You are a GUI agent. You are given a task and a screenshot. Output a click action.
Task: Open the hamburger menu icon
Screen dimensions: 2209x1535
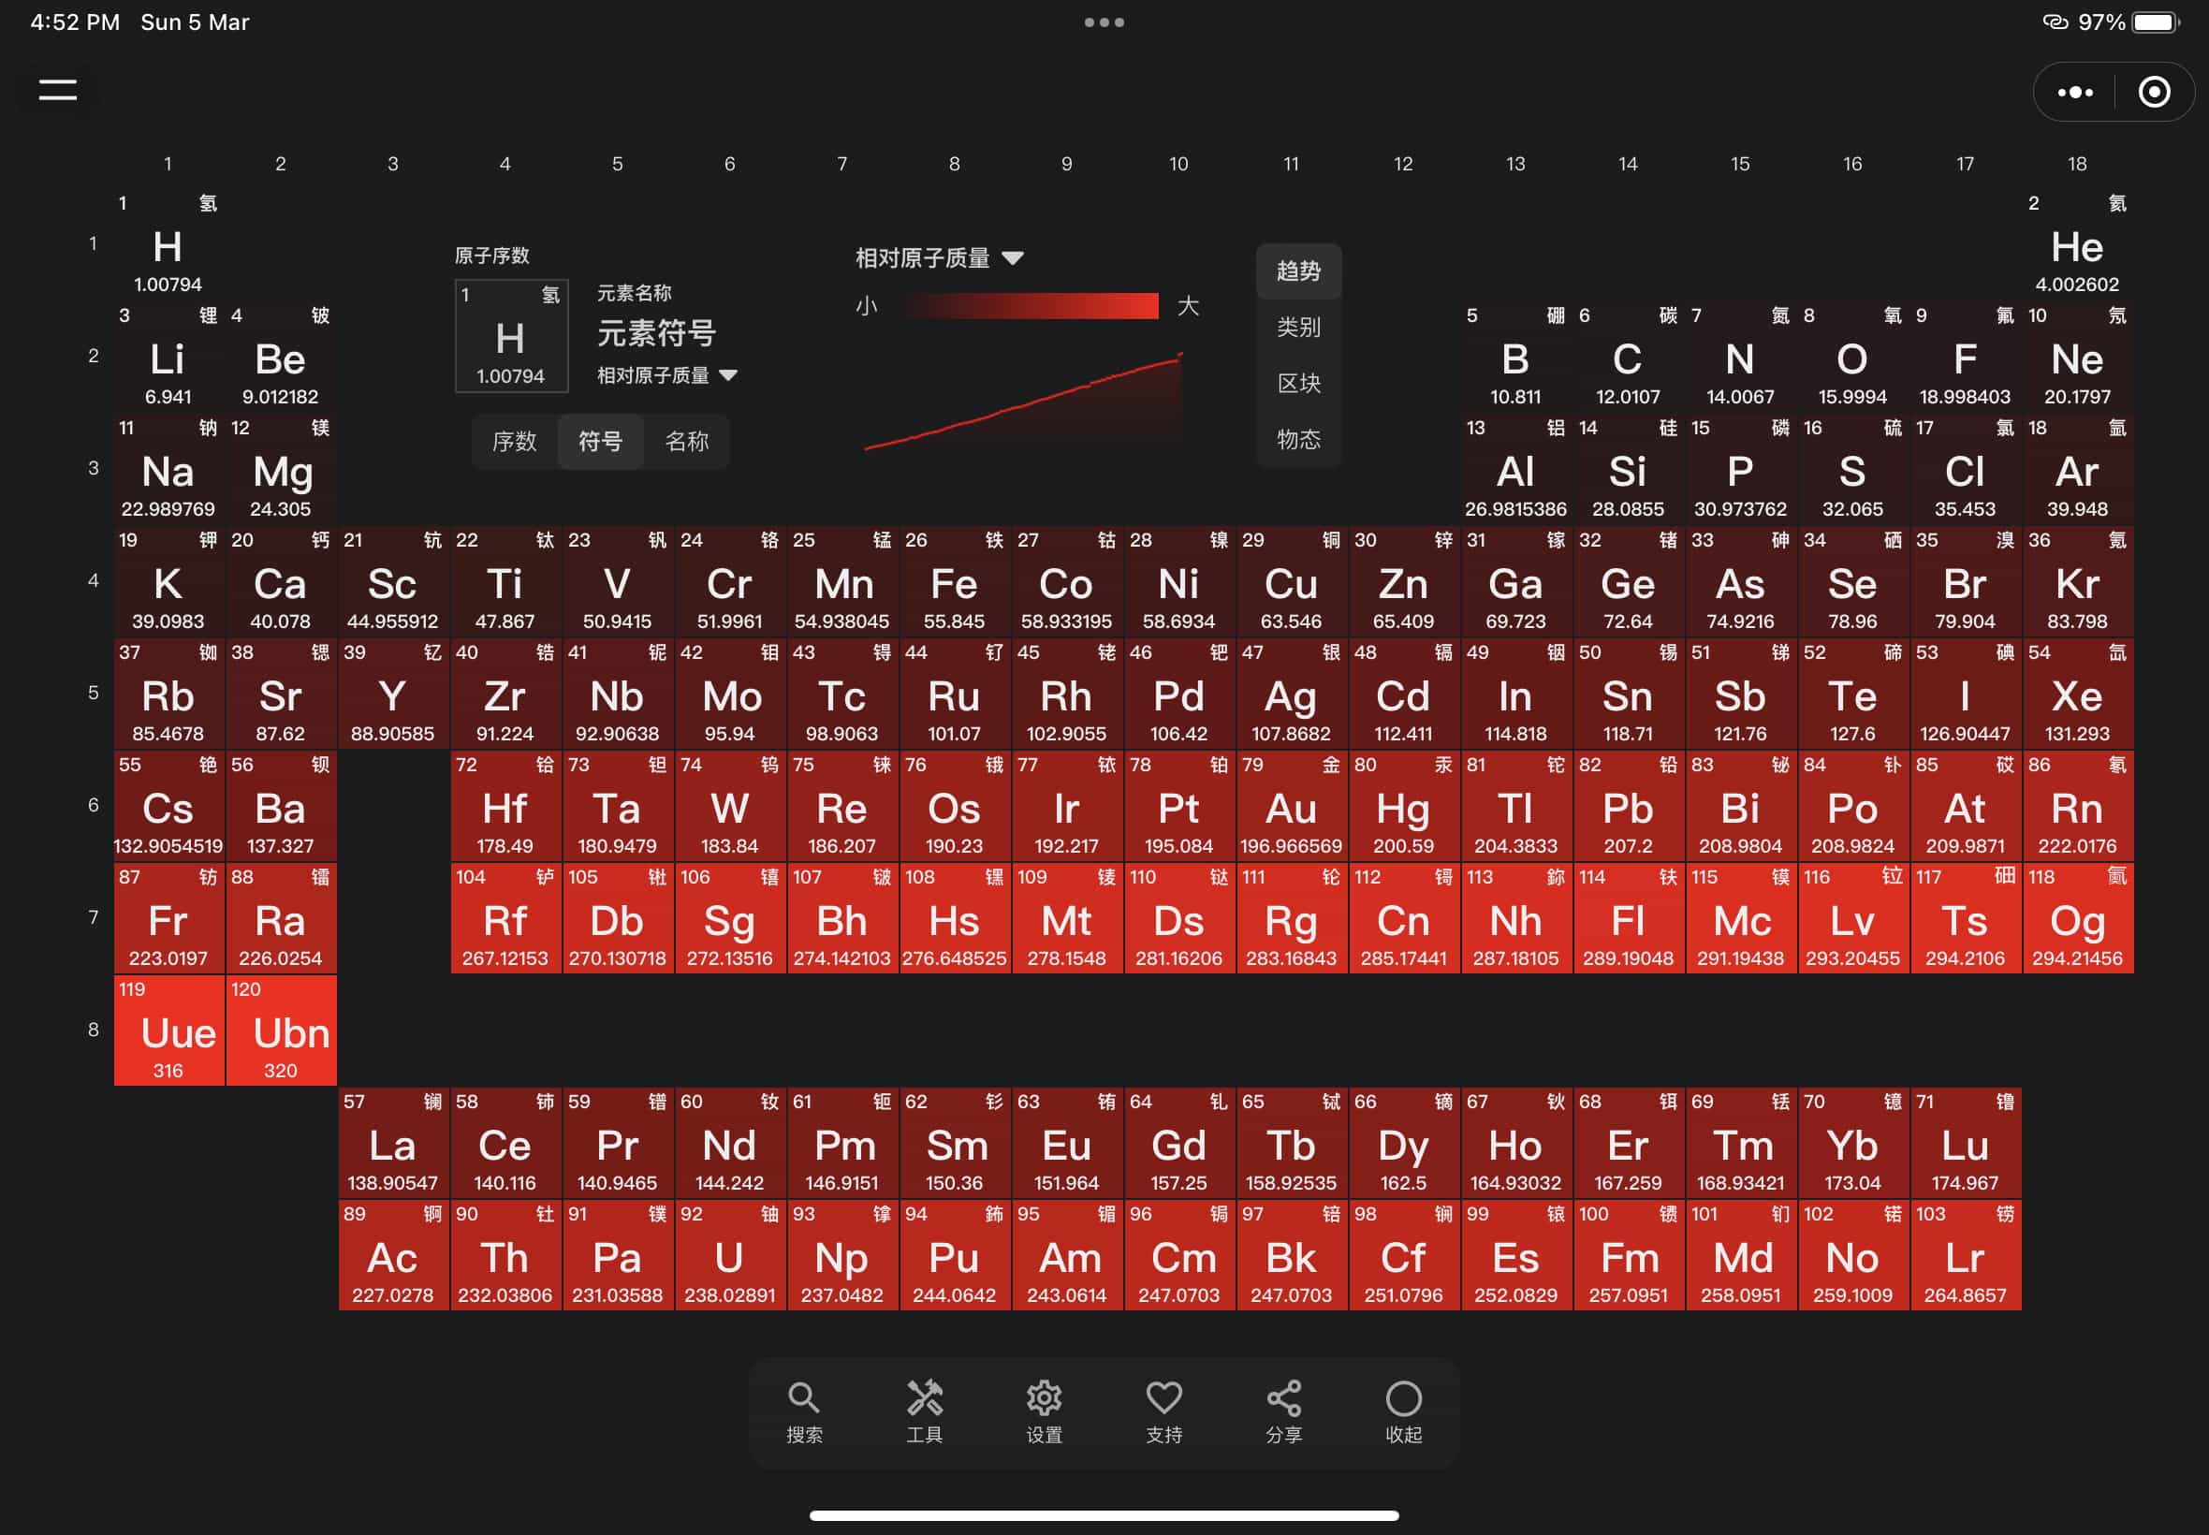(x=58, y=91)
